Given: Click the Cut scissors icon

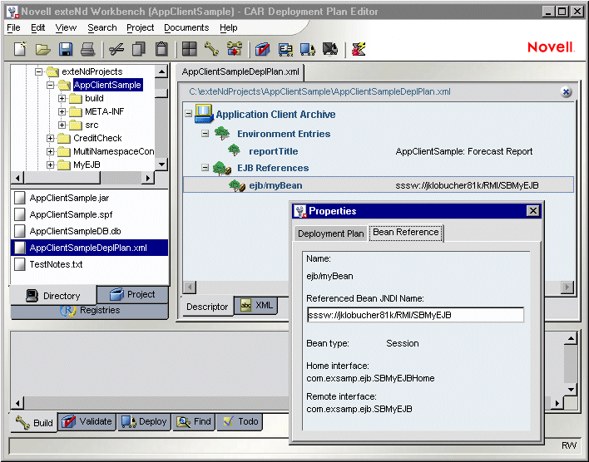Looking at the screenshot, I should [116, 49].
